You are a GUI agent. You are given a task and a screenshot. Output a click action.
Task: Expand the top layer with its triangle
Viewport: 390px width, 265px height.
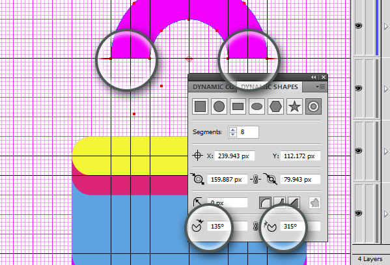pos(386,26)
